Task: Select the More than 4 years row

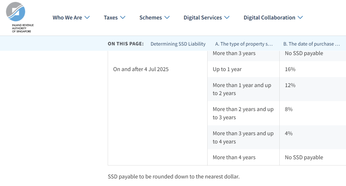Action: (277, 157)
